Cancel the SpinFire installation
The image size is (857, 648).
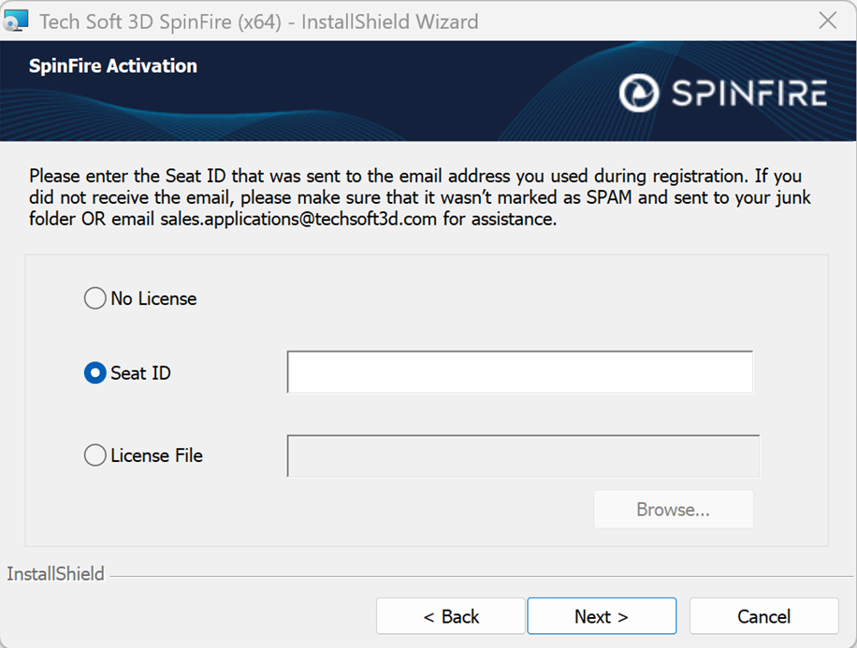(x=763, y=616)
